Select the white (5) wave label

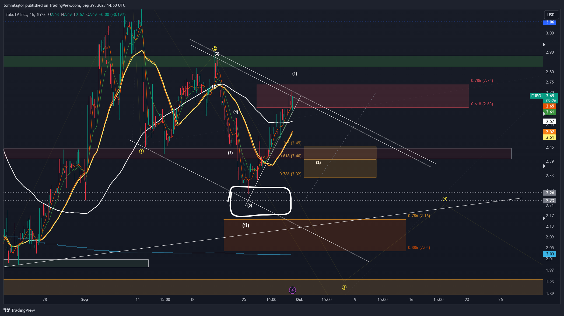[x=250, y=206]
